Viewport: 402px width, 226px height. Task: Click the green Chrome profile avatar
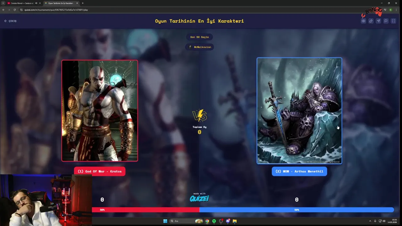[391, 10]
